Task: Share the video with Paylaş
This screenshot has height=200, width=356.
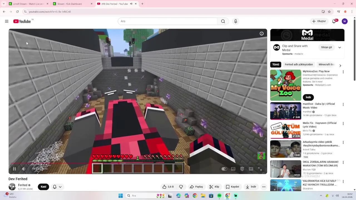Action: pyautogui.click(x=196, y=187)
